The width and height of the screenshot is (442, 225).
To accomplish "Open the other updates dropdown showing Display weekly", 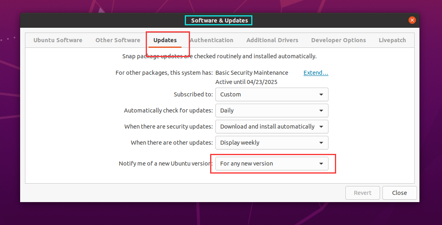I will 272,143.
